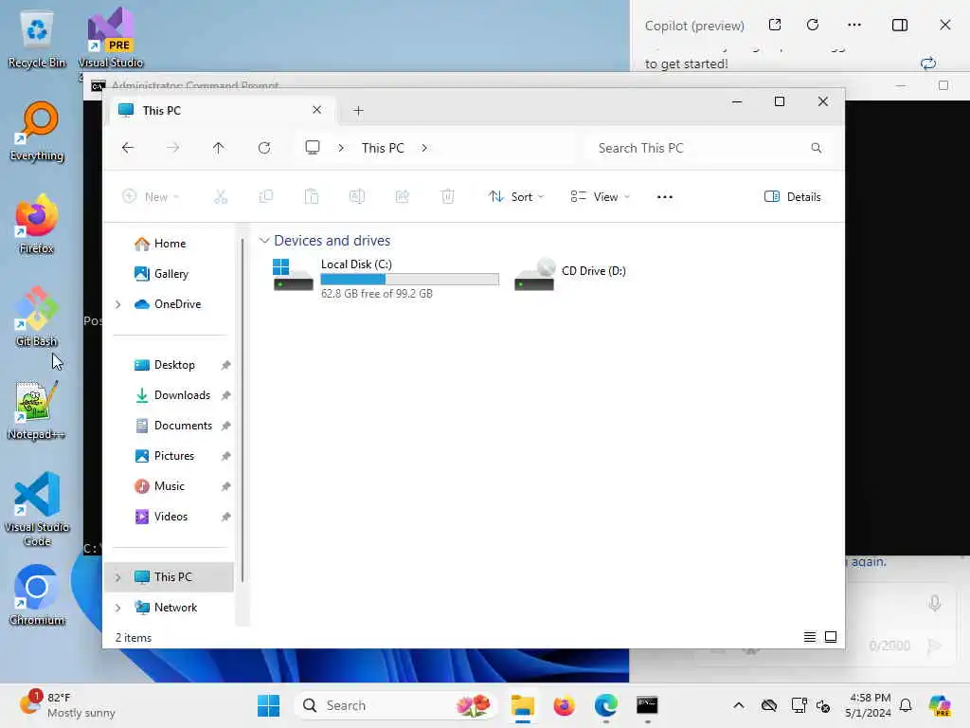The image size is (970, 728).
Task: Click the Local Disk usage bar
Action: (x=409, y=280)
